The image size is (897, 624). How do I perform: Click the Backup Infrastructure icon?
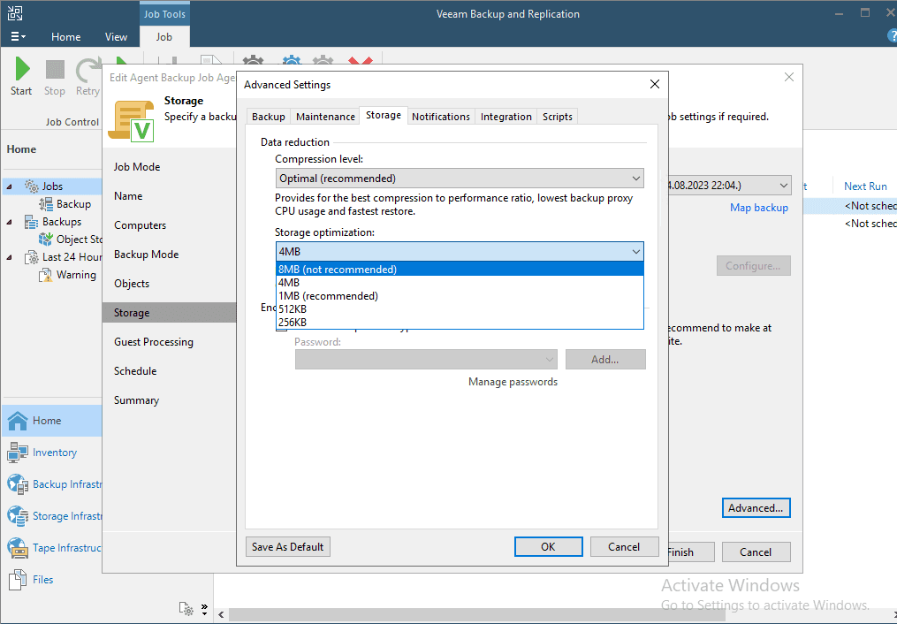point(18,484)
